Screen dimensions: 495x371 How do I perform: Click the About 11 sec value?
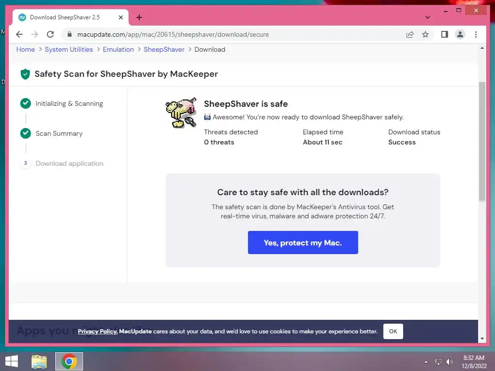pos(322,143)
